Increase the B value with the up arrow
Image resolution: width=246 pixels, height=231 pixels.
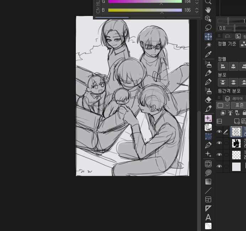point(197,9)
